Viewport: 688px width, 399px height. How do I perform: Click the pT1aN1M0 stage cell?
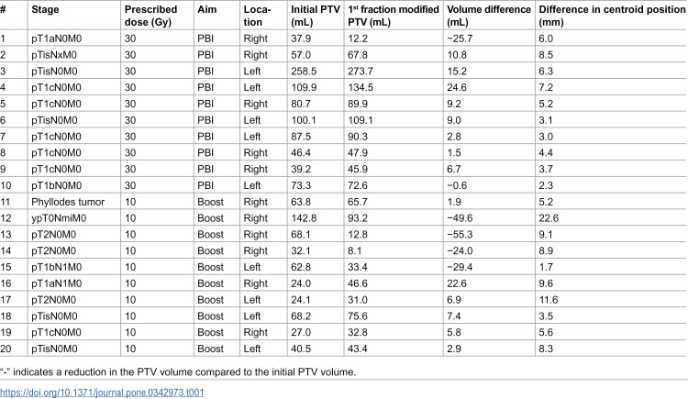click(x=57, y=283)
